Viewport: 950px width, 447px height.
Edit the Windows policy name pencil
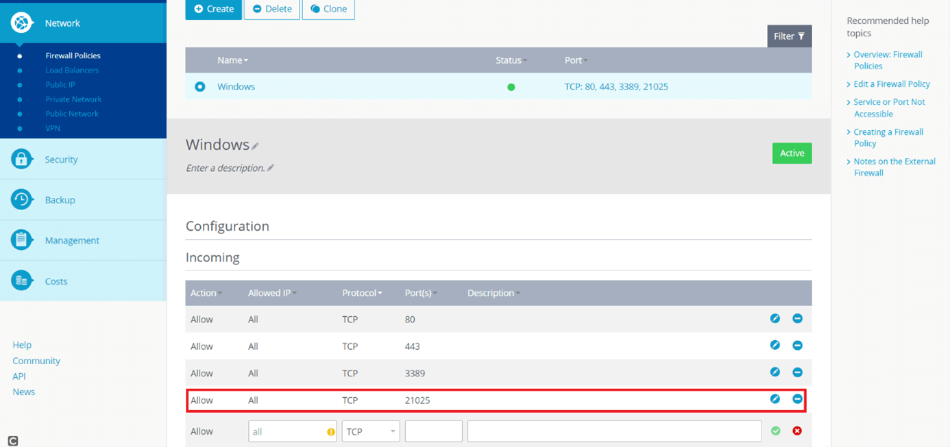(255, 146)
